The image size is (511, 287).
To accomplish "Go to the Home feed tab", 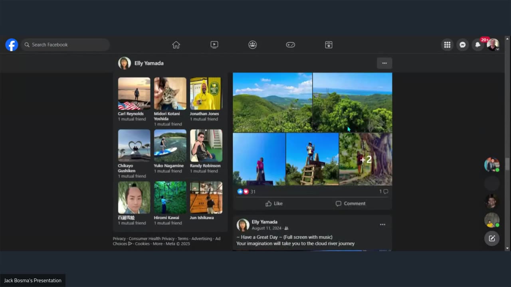I will pos(176,45).
